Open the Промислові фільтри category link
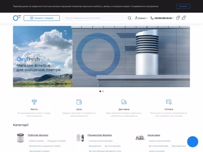 point(99,135)
